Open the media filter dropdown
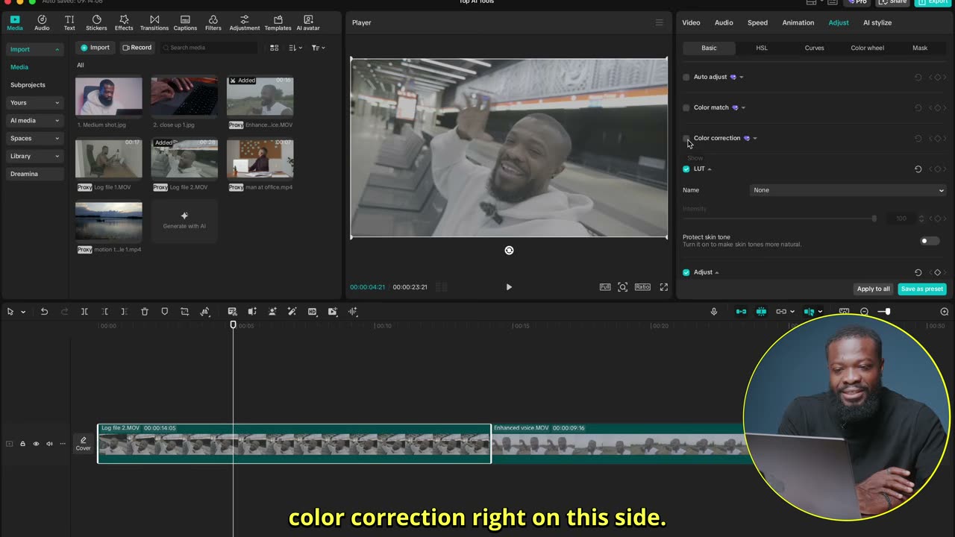Viewport: 955px width, 537px height. coord(318,48)
